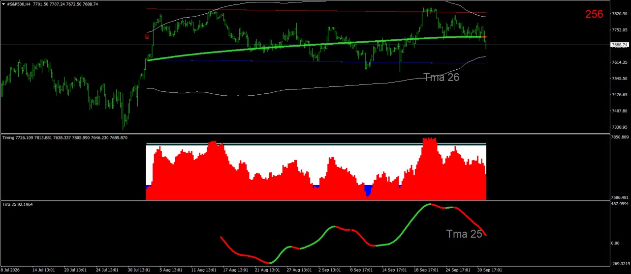Click the 11 Aug 13:01 time label
This screenshot has height=274, width=631.
tap(204, 270)
